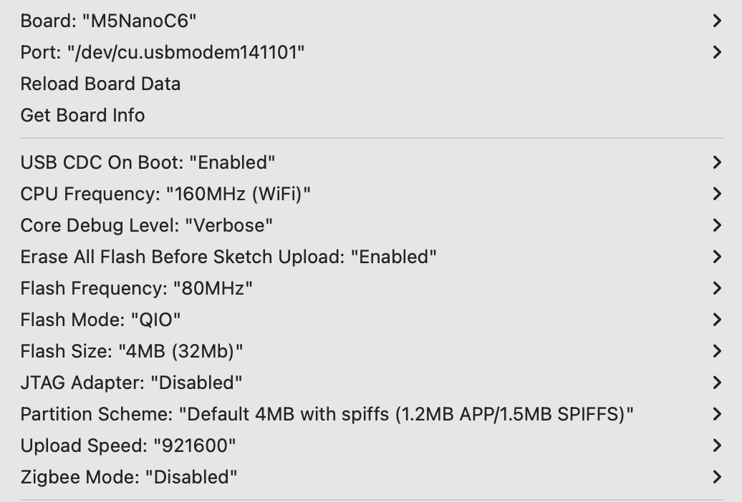
Task: Open the Partition Scheme submenu
Action: tap(327, 414)
